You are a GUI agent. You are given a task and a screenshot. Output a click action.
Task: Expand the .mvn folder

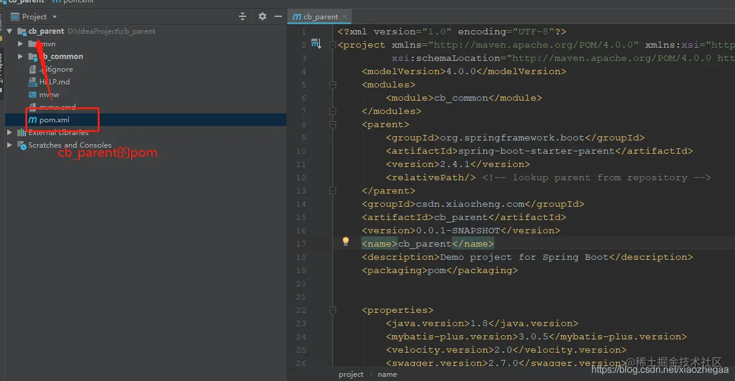coord(21,44)
